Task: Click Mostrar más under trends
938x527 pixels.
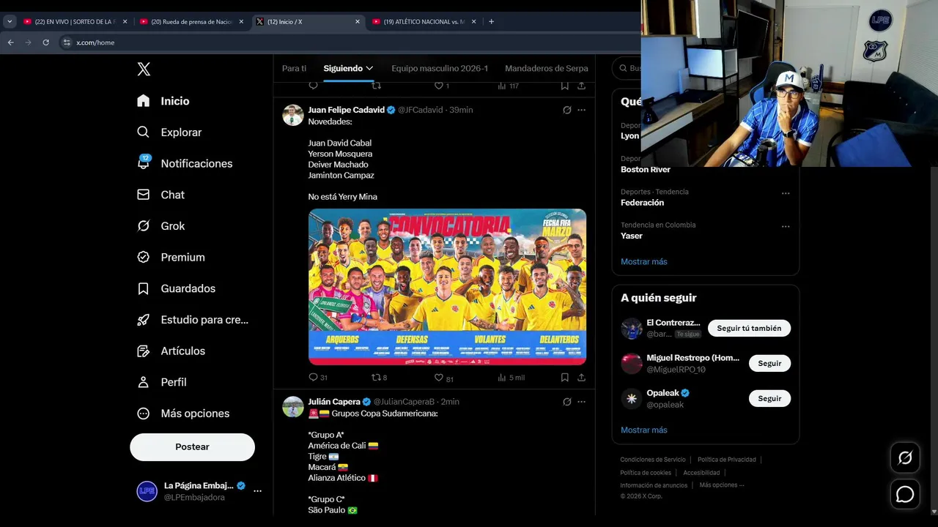Action: pyautogui.click(x=644, y=261)
